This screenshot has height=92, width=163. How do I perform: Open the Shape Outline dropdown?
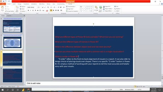(x=108, y=9)
